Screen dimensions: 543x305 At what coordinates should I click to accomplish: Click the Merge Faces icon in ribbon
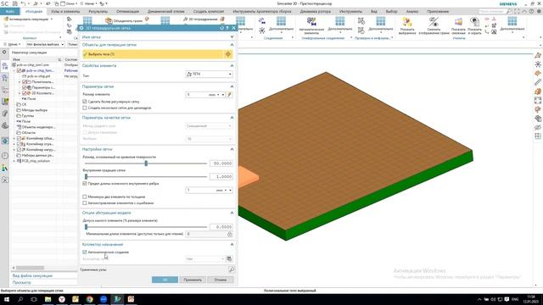click(109, 20)
